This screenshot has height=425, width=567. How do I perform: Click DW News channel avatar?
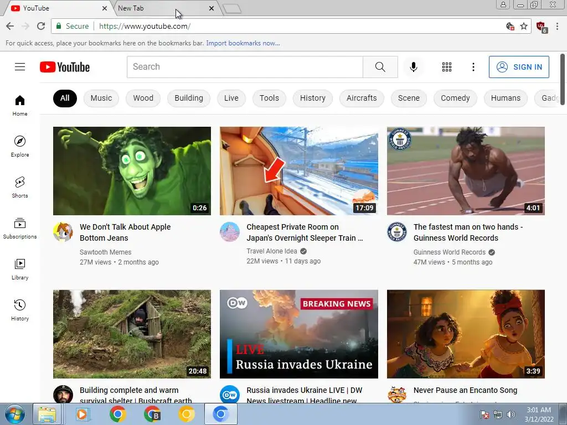tap(230, 395)
